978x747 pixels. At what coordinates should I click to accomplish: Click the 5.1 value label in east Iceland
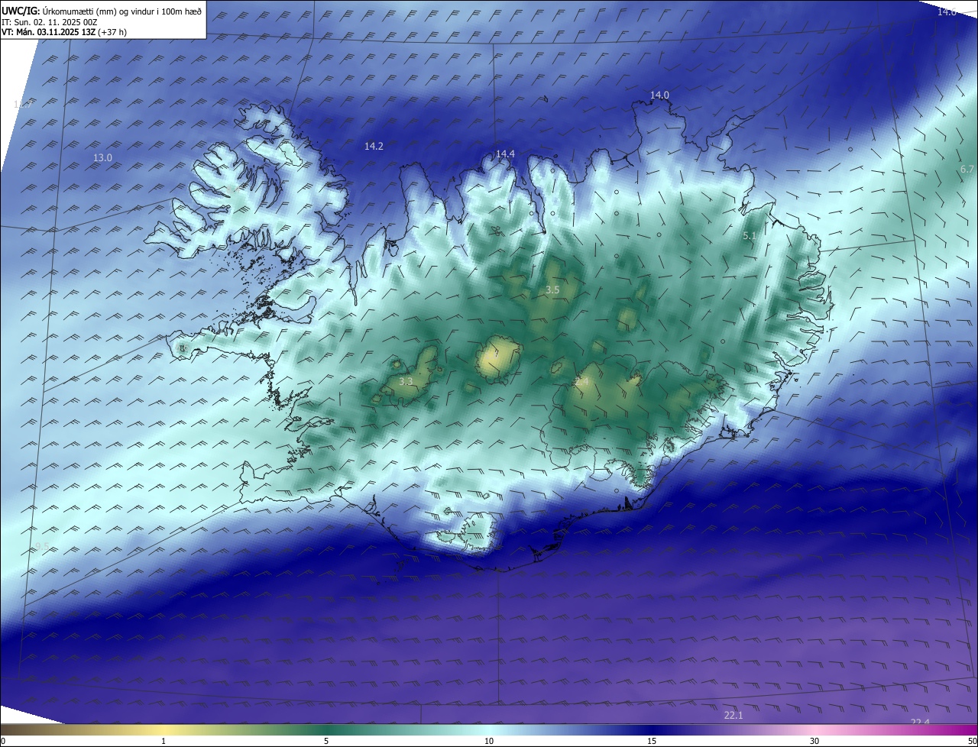[x=750, y=236]
